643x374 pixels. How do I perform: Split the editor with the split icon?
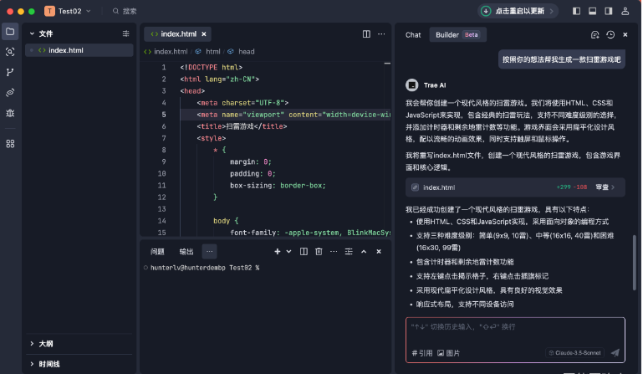pos(366,34)
